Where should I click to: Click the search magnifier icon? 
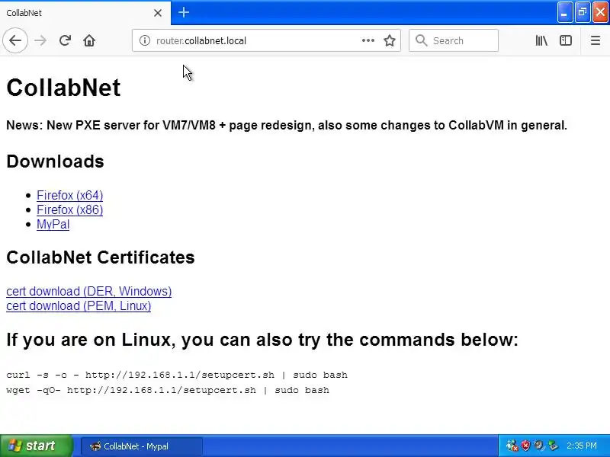[x=421, y=40]
